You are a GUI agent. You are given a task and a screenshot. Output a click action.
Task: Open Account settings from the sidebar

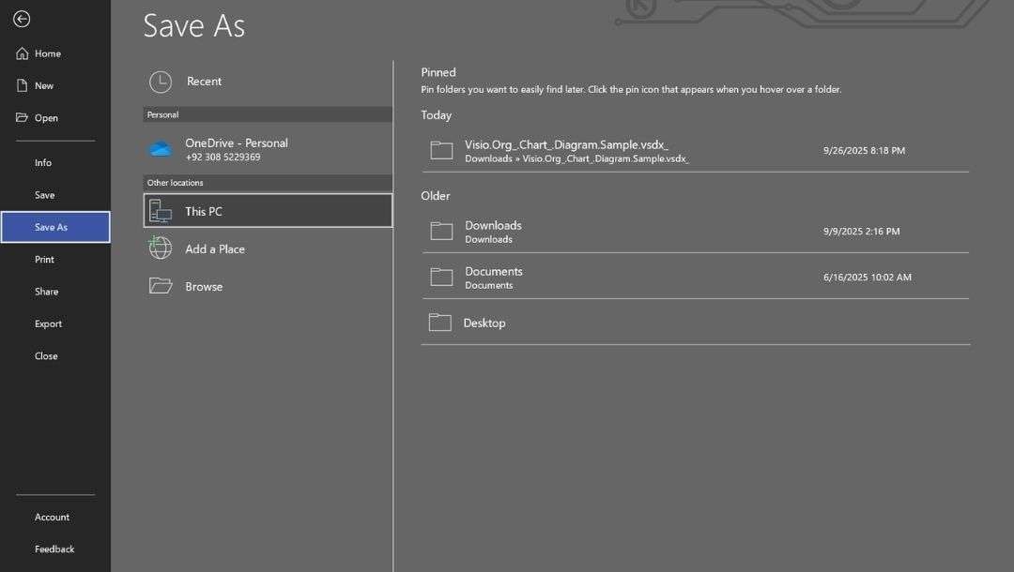click(x=52, y=517)
